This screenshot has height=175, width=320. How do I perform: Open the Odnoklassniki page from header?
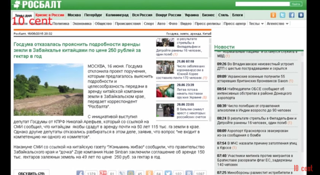coord(273,15)
